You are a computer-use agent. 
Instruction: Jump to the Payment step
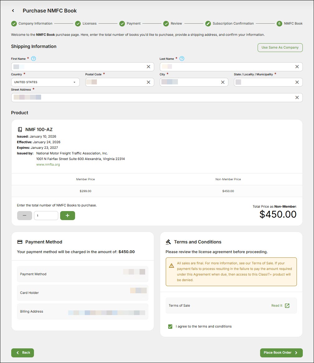[130, 23]
